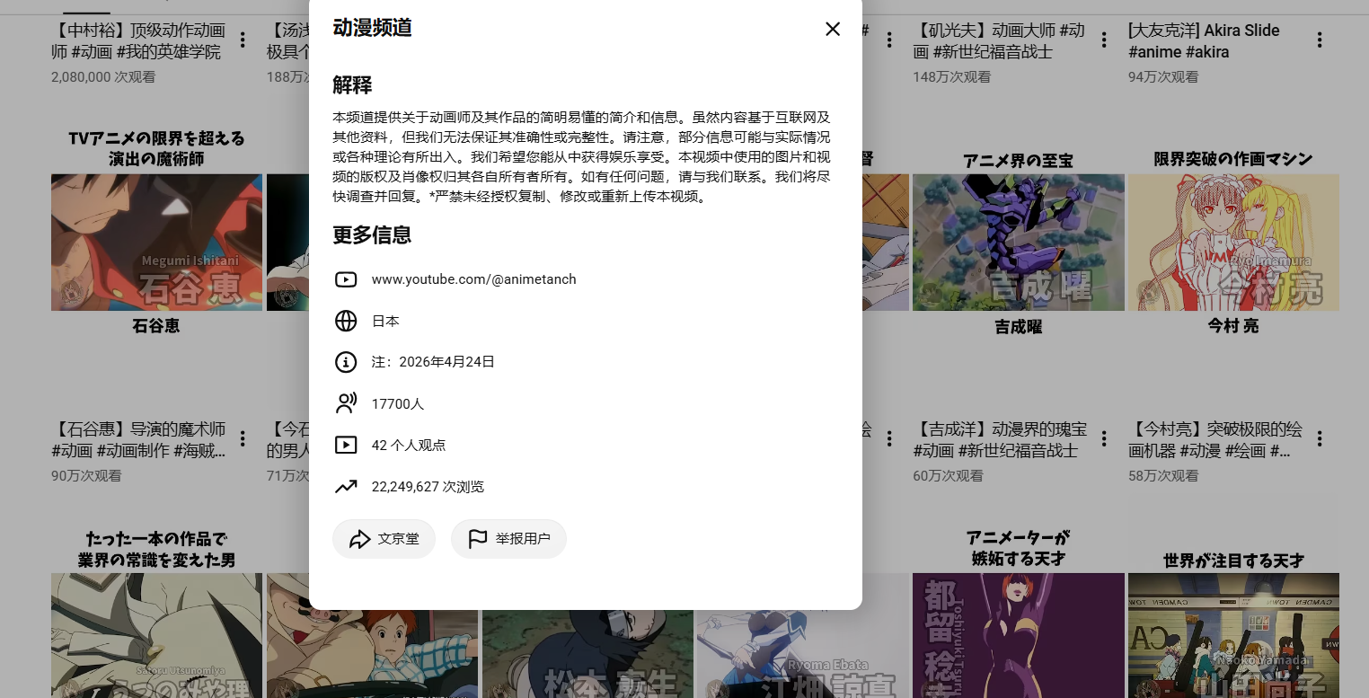Click the 文京堂 share button
Screen dimensions: 1369x698
(384, 539)
